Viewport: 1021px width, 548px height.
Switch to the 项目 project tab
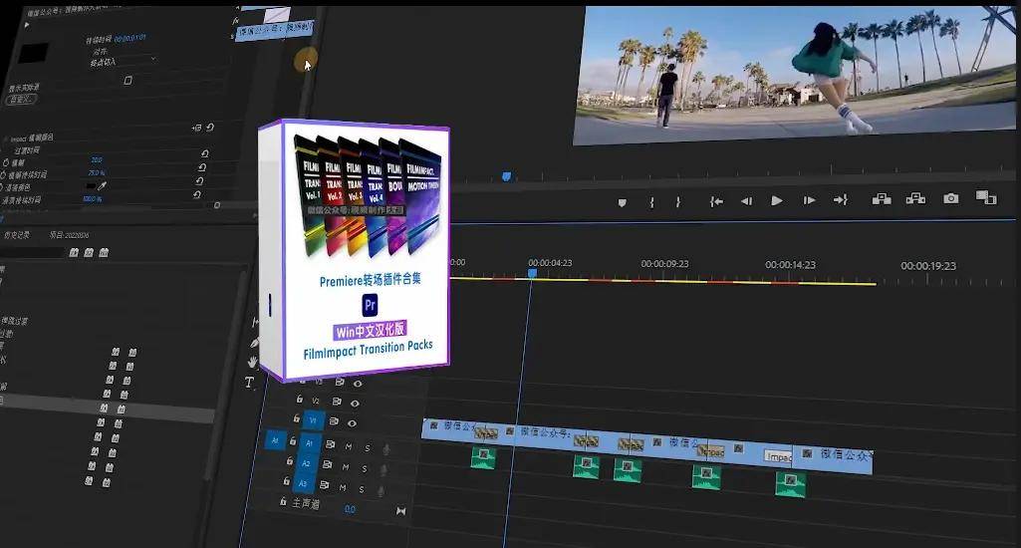(69, 235)
